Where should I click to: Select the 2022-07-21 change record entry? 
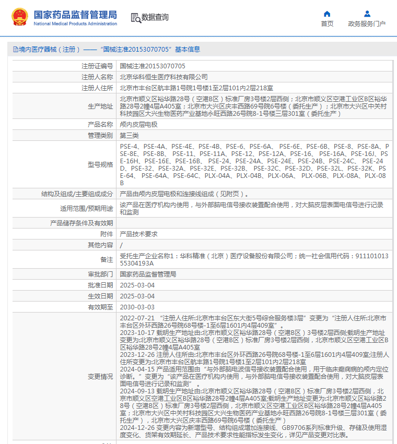click(x=253, y=322)
